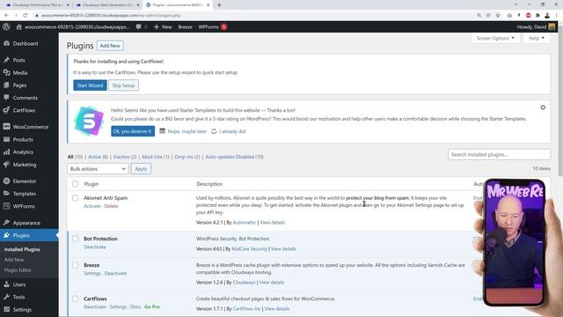Image resolution: width=563 pixels, height=317 pixels.
Task: Open comments bubble in admin bar
Action: 139,27
